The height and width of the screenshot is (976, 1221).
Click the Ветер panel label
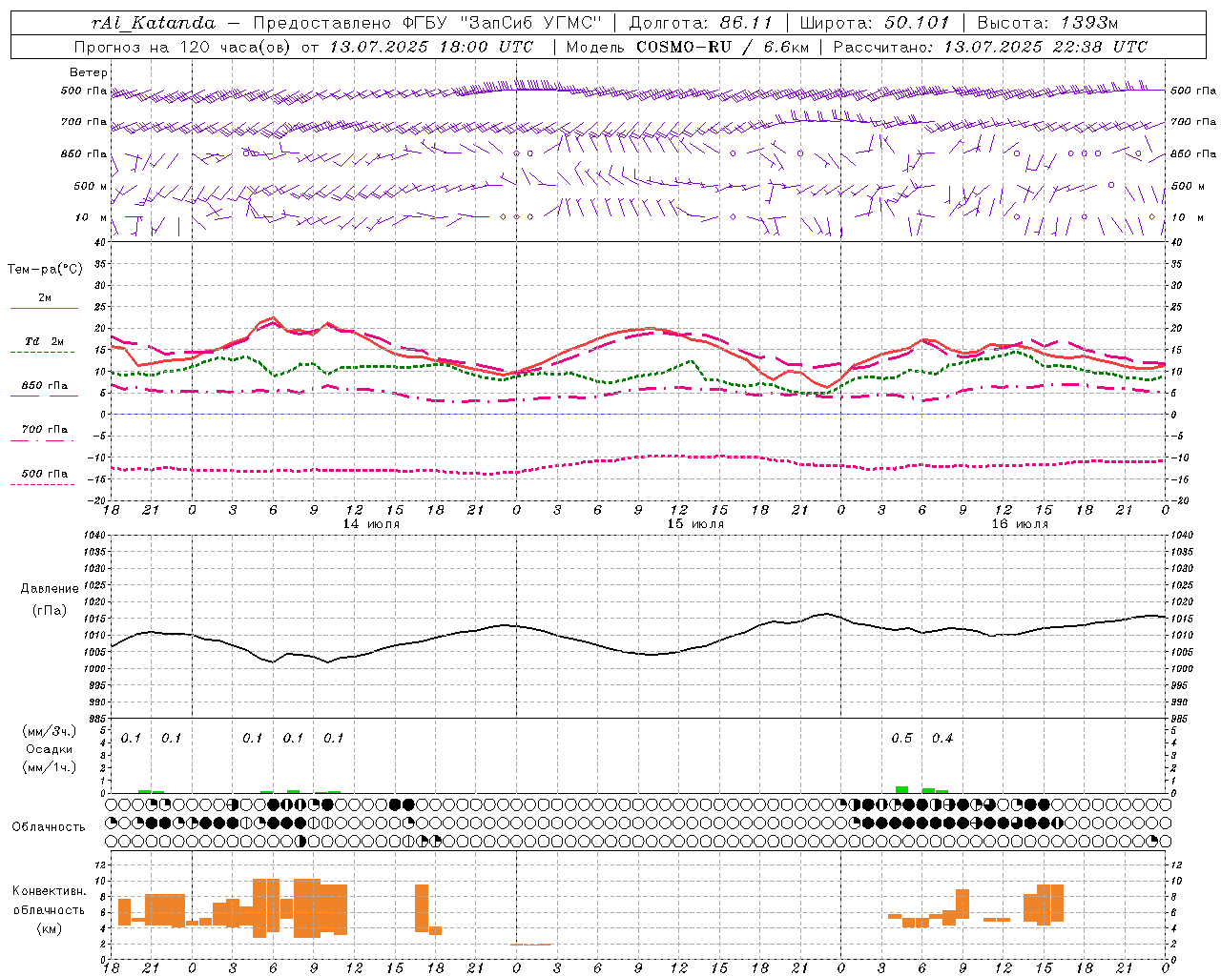click(89, 72)
